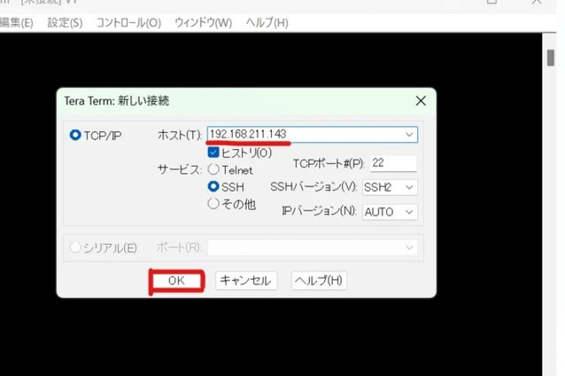Open the IP version AUTO dropdown
This screenshot has height=376, width=565.
390,212
